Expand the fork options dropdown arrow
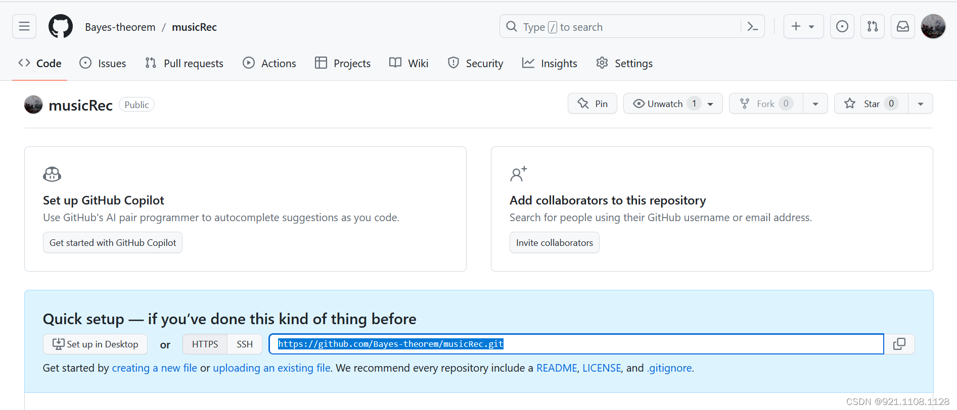 coord(815,104)
